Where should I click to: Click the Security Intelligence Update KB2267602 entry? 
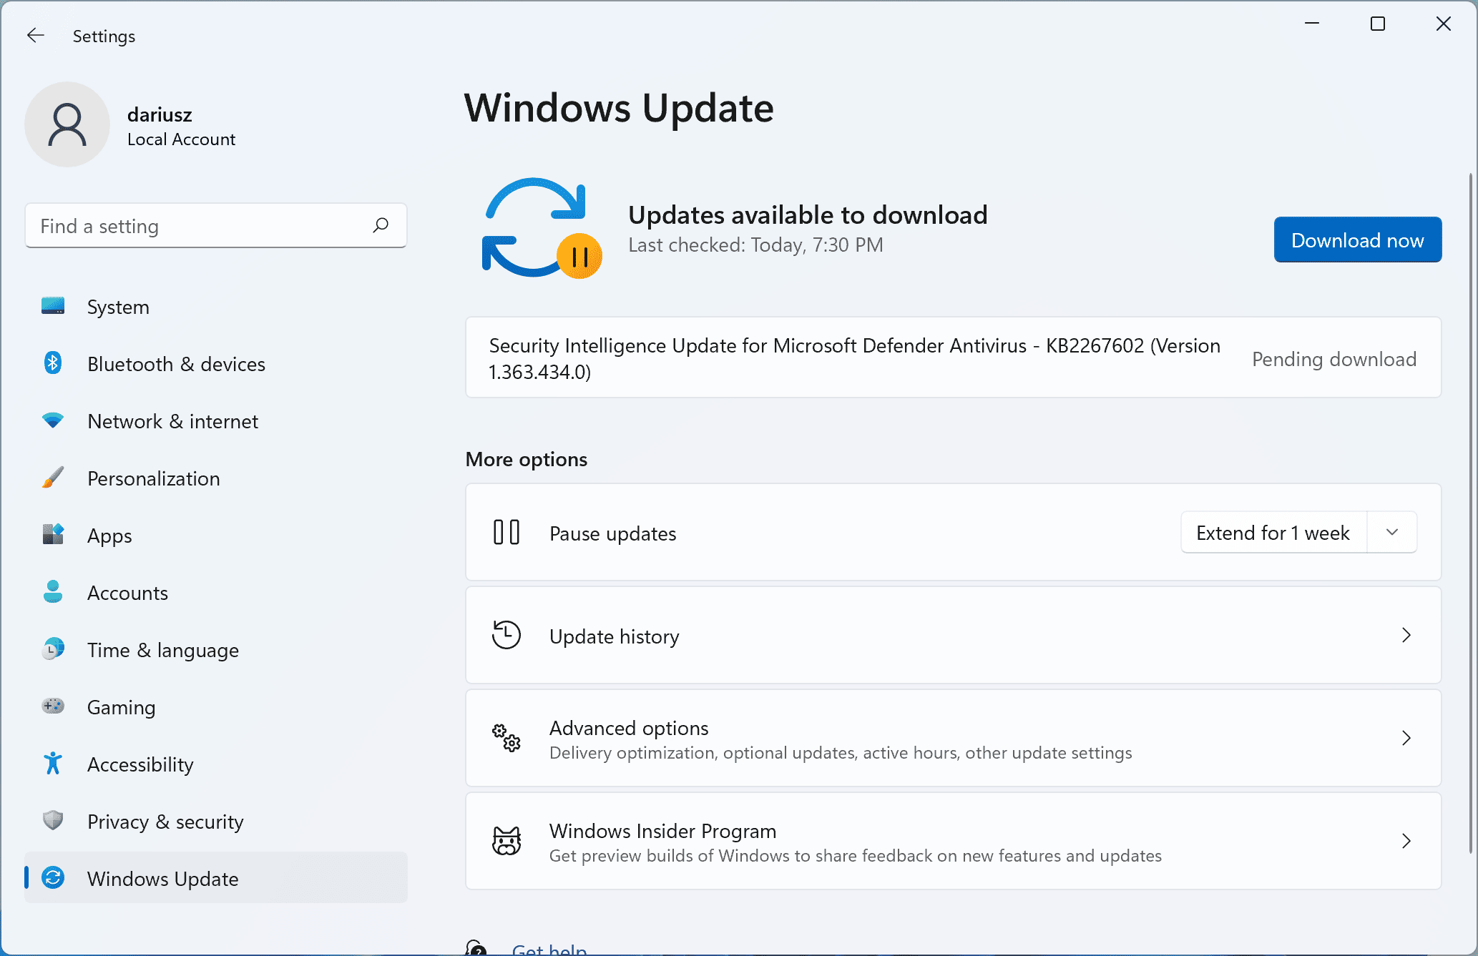(953, 358)
